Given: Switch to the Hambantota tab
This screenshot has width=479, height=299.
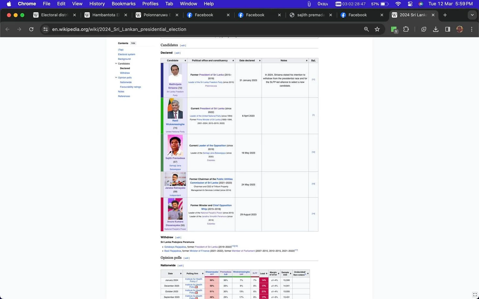Looking at the screenshot, I should pos(106,15).
